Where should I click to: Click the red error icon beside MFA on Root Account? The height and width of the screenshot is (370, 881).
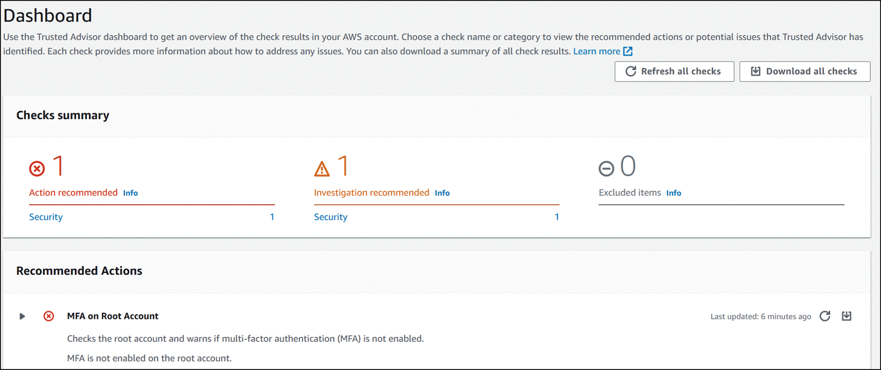pyautogui.click(x=49, y=316)
